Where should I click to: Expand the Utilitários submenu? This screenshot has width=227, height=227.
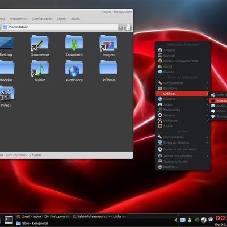pyautogui.click(x=183, y=121)
